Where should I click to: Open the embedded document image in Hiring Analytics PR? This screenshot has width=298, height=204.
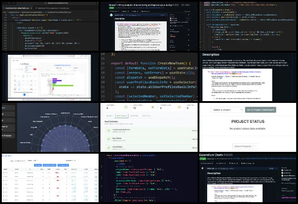tap(141, 36)
